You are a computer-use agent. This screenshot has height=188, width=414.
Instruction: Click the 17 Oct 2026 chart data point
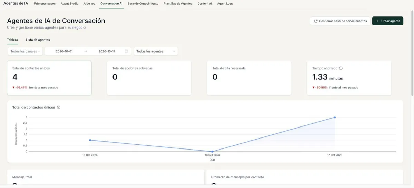pyautogui.click(x=335, y=117)
